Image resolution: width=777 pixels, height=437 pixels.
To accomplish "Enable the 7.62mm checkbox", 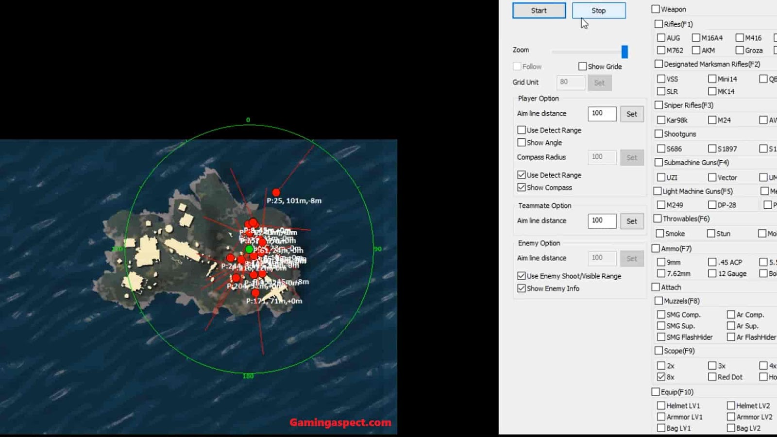I will 661,273.
